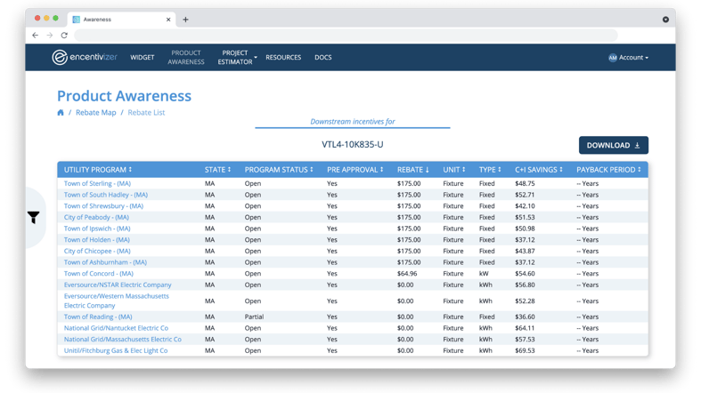701x393 pixels.
Task: Click the $48.75 savings value
Action: click(x=525, y=183)
